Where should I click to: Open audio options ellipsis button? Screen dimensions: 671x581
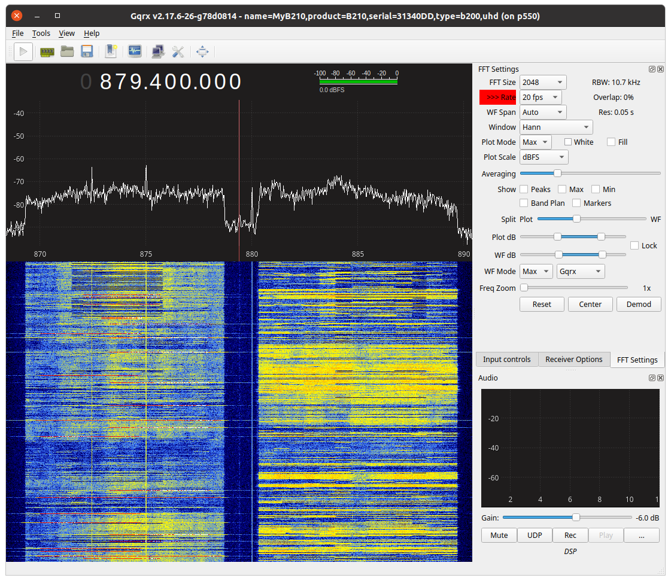(641, 535)
